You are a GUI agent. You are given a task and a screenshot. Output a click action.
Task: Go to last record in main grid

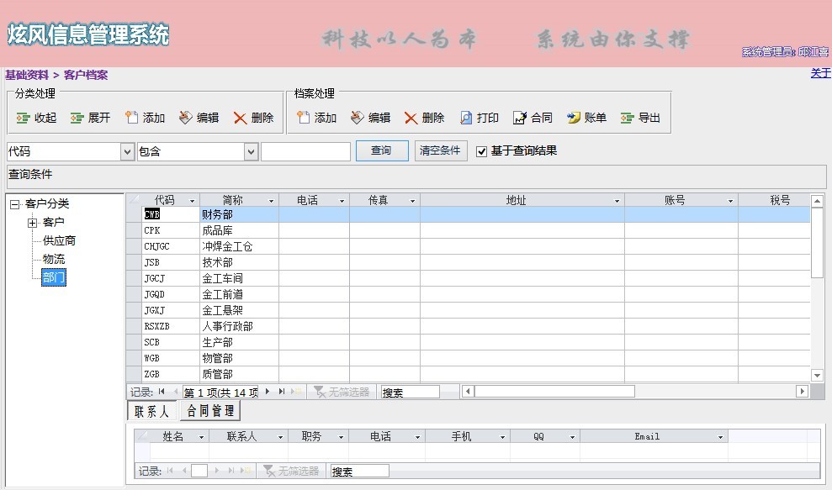click(282, 392)
